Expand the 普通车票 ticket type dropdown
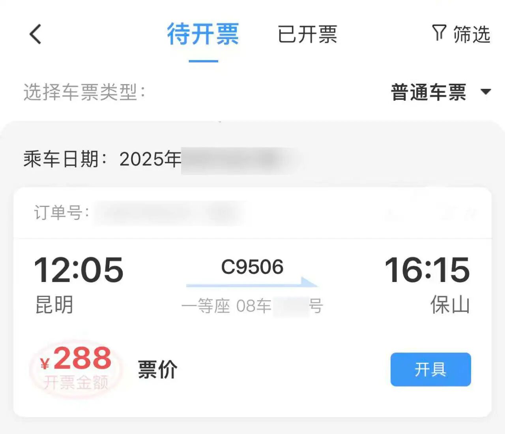Screen dimensions: 505x434 click(x=441, y=92)
